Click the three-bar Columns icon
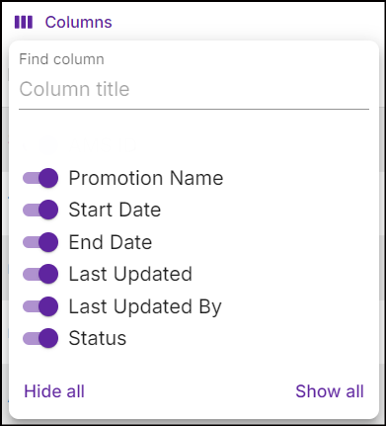The height and width of the screenshot is (426, 386). (x=24, y=23)
